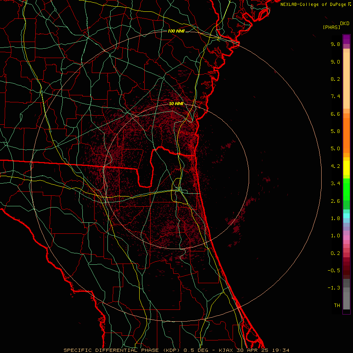Click the 6.6 value on the color scale
The height and width of the screenshot is (353, 353).
pos(335,114)
